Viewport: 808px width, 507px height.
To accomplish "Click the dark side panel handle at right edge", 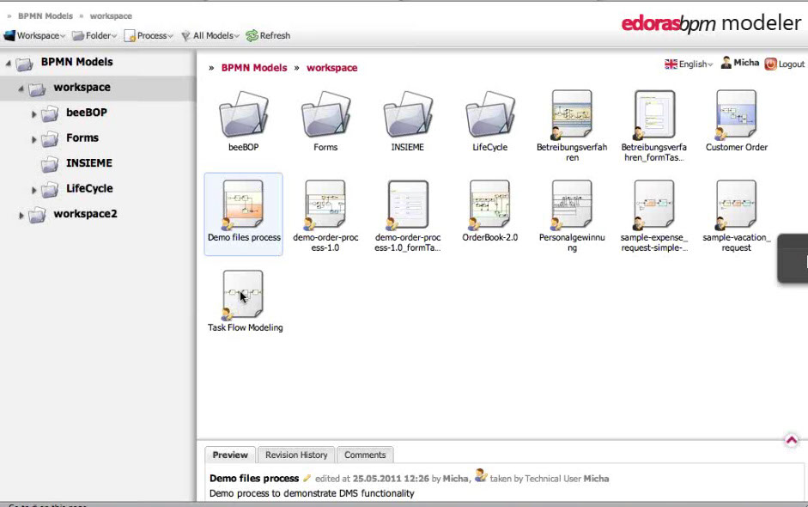I will click(793, 258).
